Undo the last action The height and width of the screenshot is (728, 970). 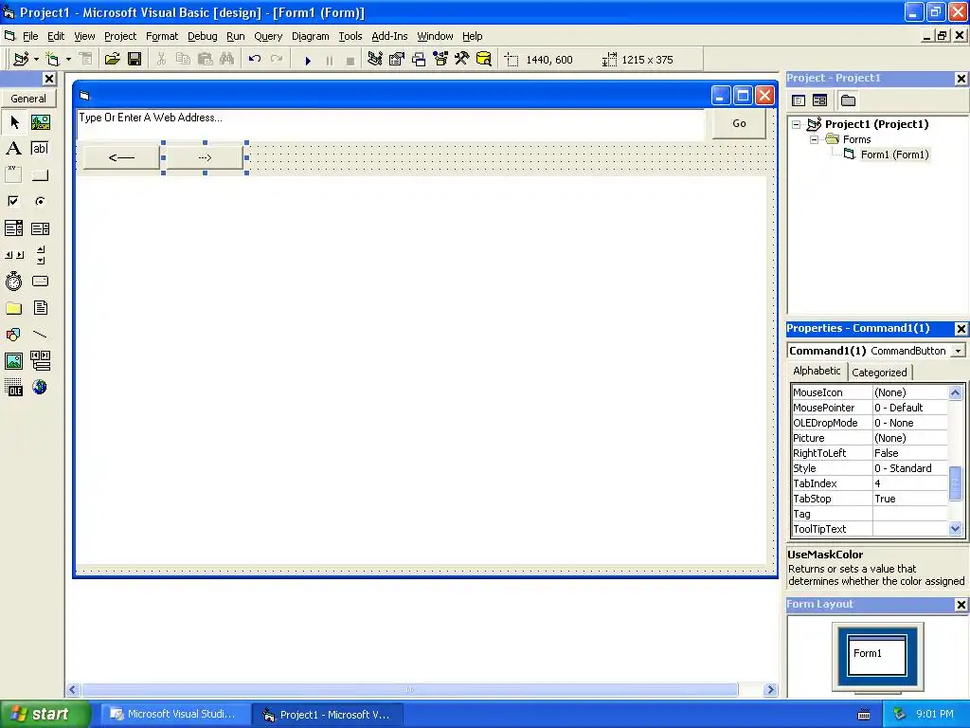click(x=254, y=60)
